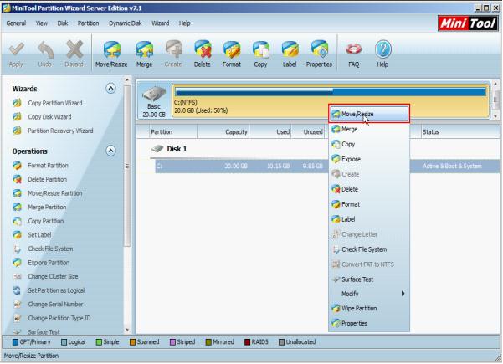Choose Check File System in context menu
Viewport: 503px width, 364px height.
click(369, 249)
